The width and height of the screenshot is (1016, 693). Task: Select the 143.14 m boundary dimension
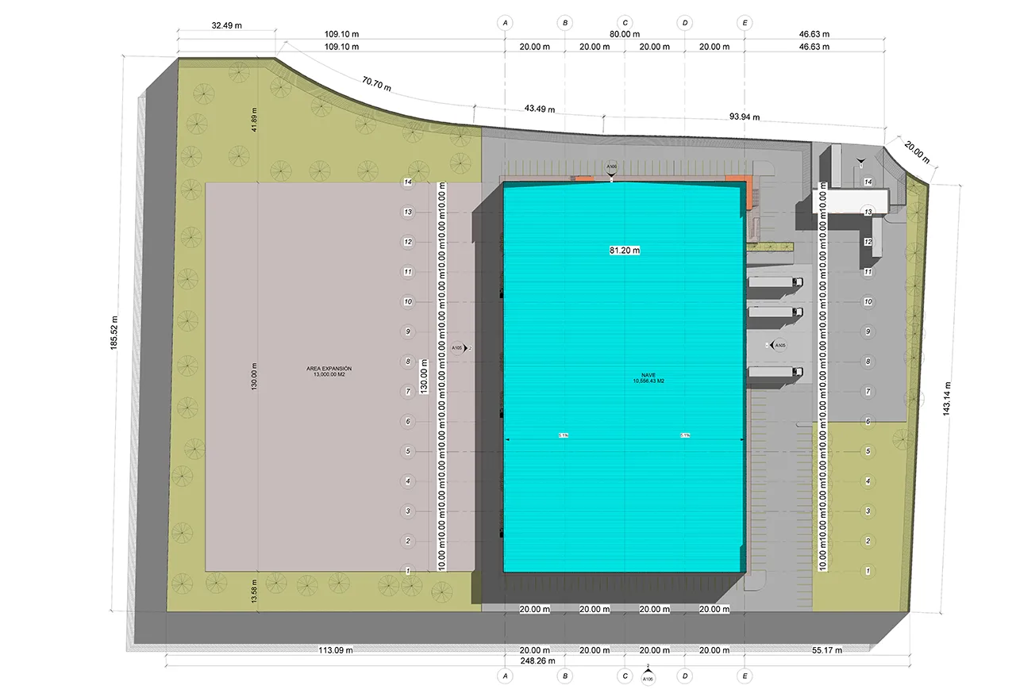[x=948, y=399]
